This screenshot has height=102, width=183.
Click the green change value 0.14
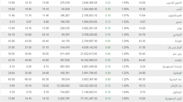[108, 98]
